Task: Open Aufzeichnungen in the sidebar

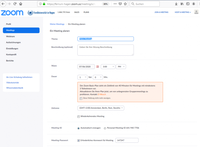Action: (13, 42)
